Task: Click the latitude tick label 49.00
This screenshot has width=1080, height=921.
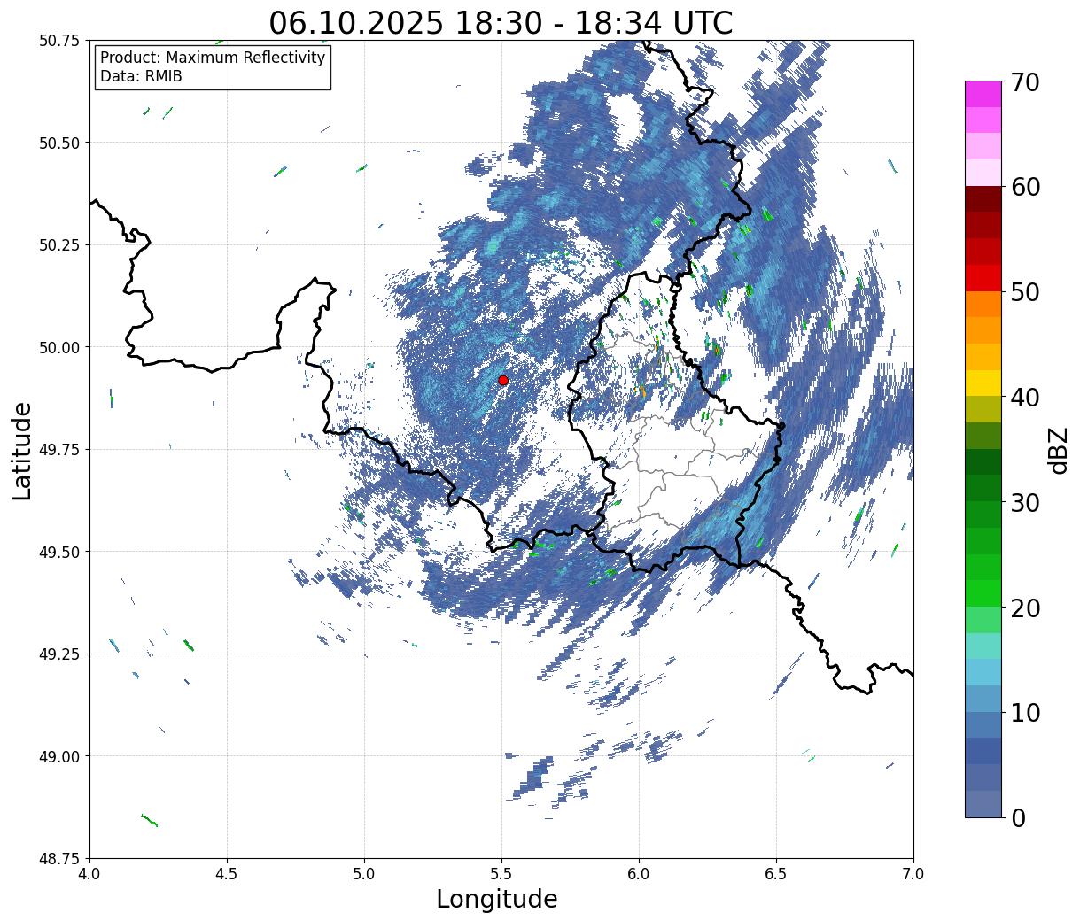Action: 59,756
